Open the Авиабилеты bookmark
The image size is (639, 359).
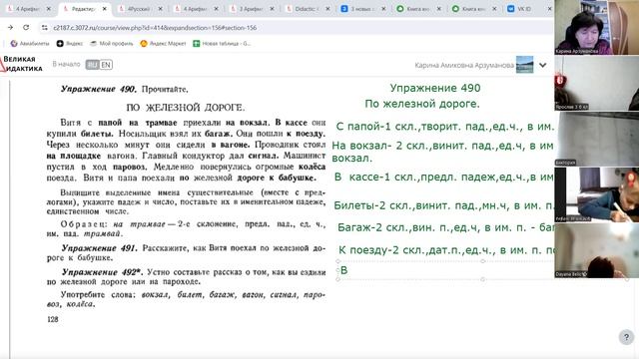pyautogui.click(x=30, y=43)
